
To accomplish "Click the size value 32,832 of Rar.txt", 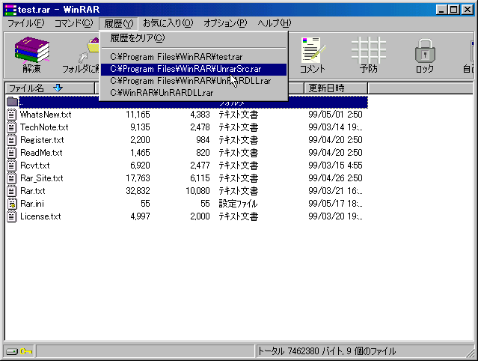I will tap(138, 191).
